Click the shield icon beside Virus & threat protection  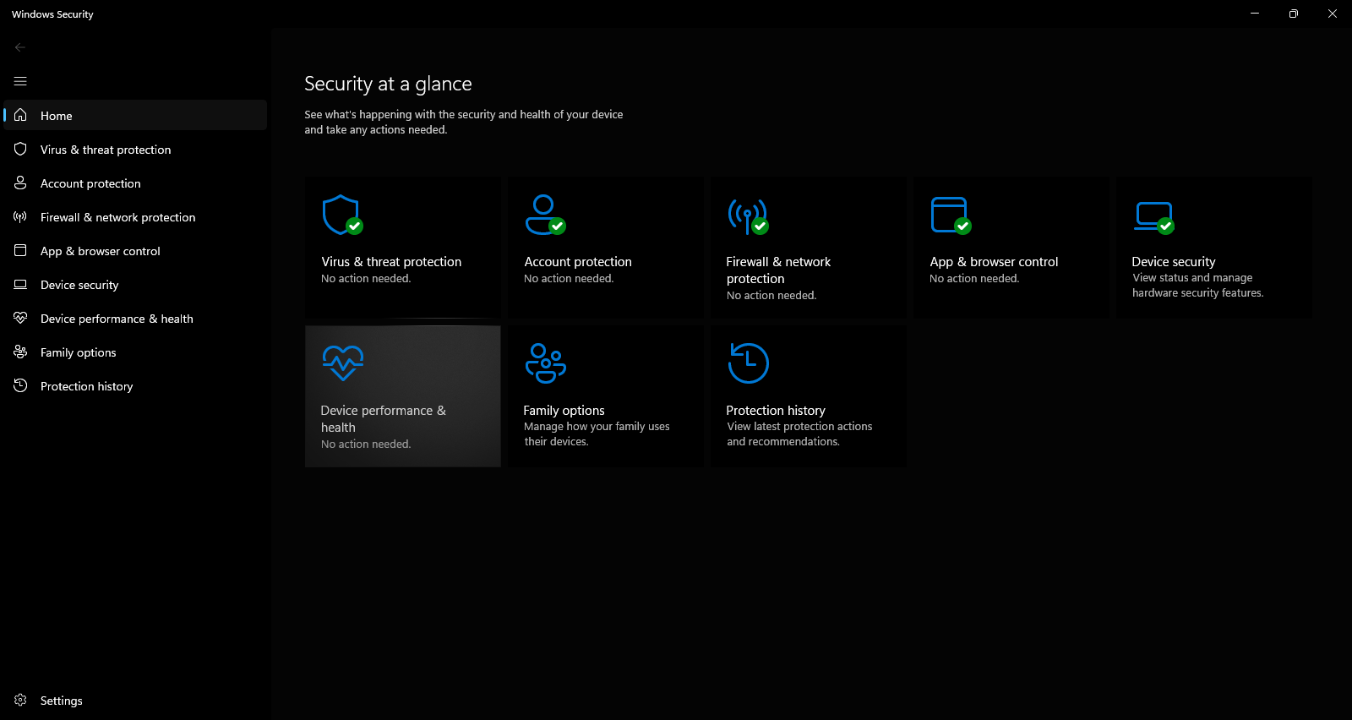(x=20, y=149)
